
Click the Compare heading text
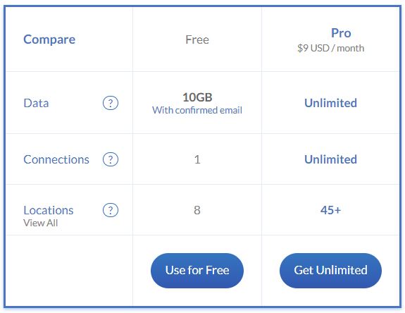[x=49, y=39]
